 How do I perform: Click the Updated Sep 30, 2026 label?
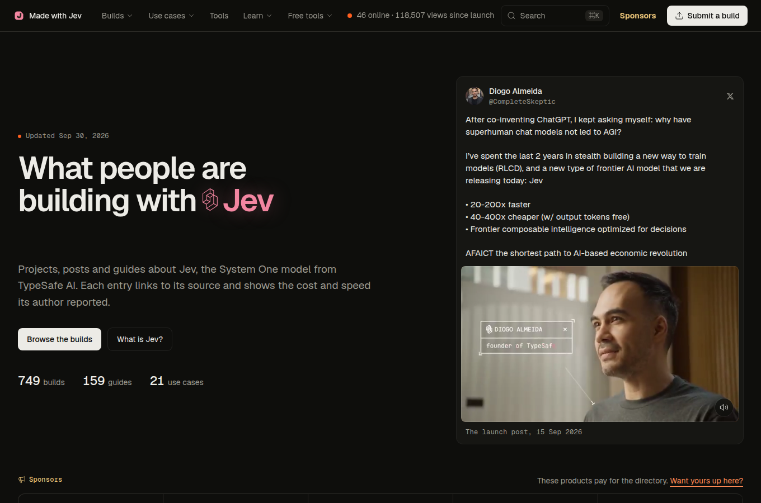tap(63, 136)
